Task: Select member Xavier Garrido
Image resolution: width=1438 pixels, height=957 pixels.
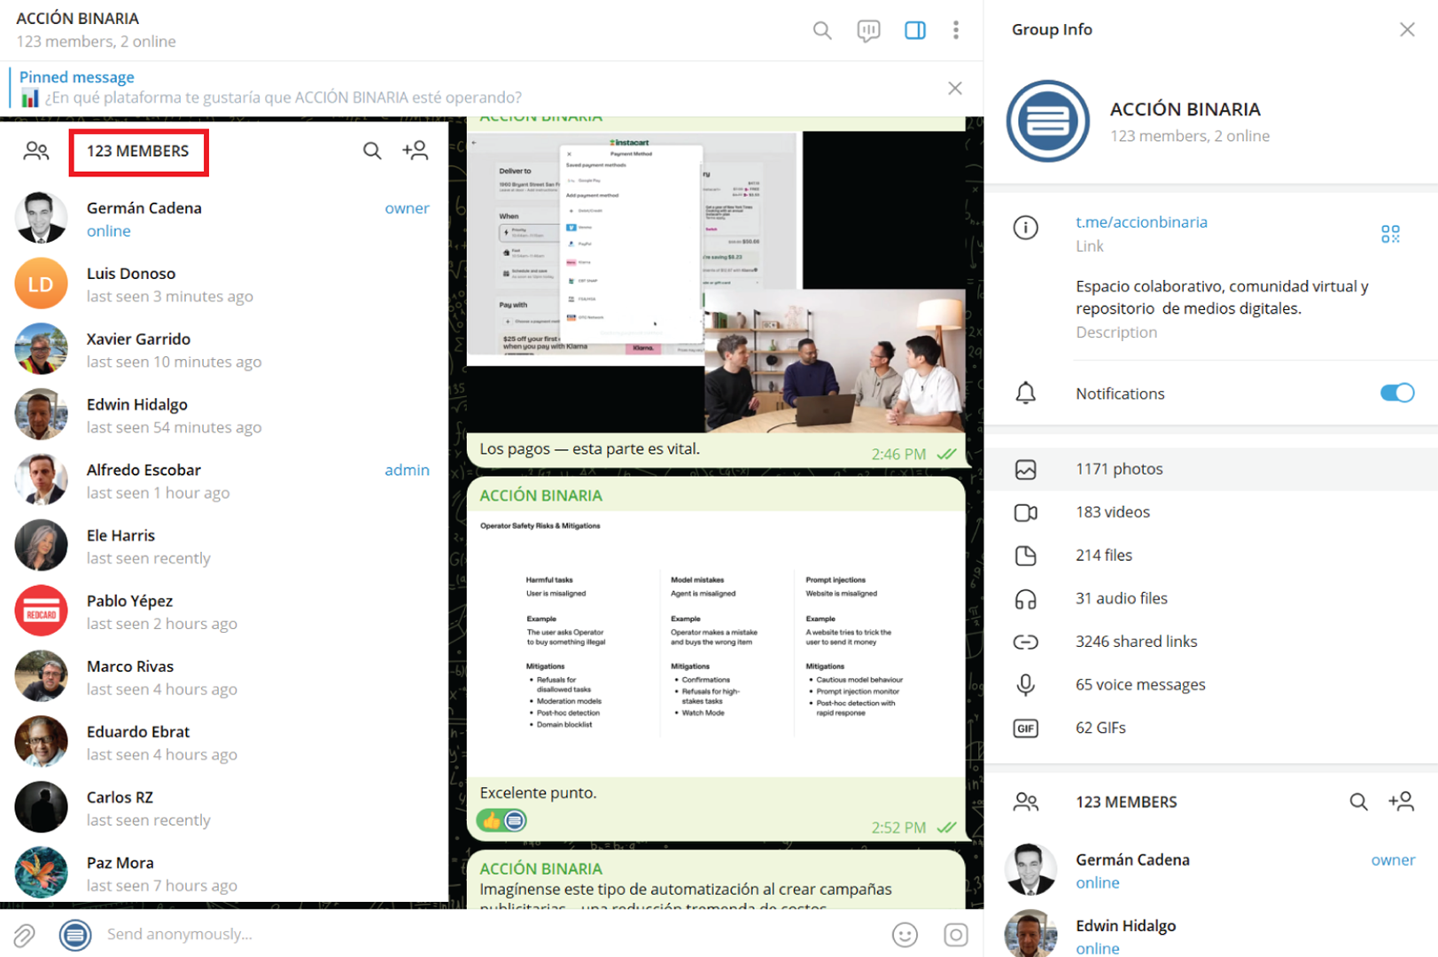Action: point(222,349)
